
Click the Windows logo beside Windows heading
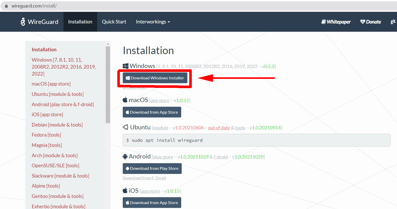[126, 66]
